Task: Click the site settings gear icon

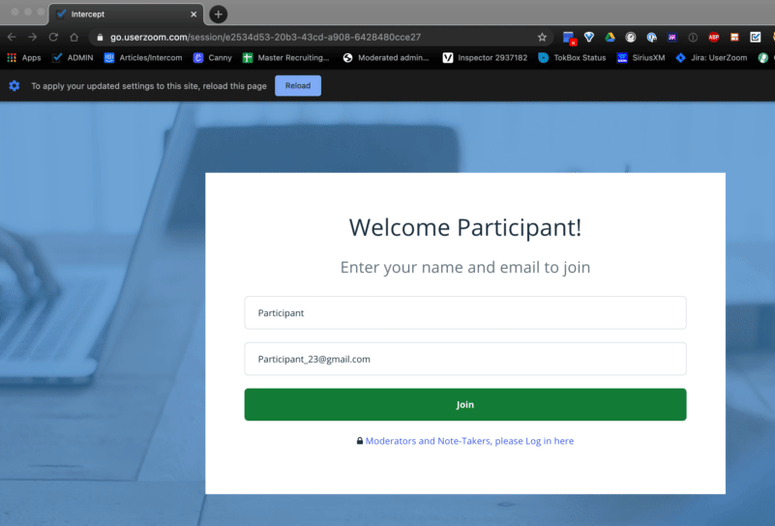Action: point(15,86)
